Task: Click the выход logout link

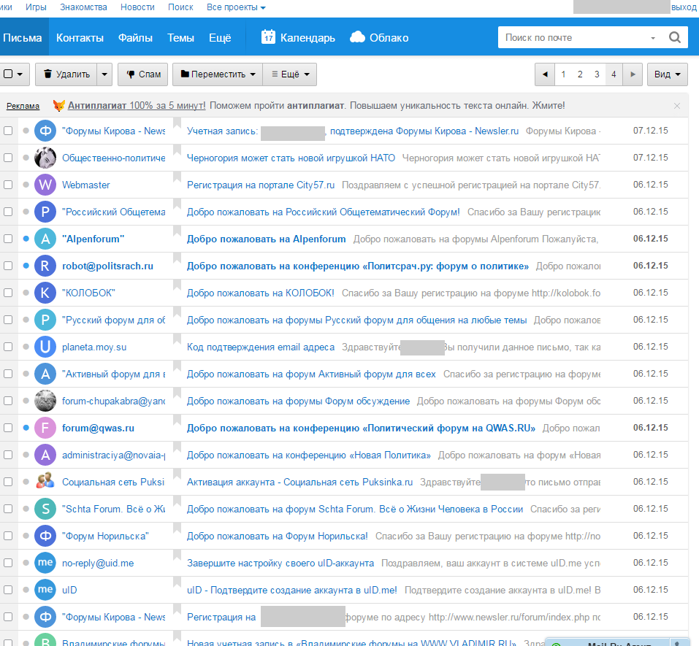Action: pos(684,7)
